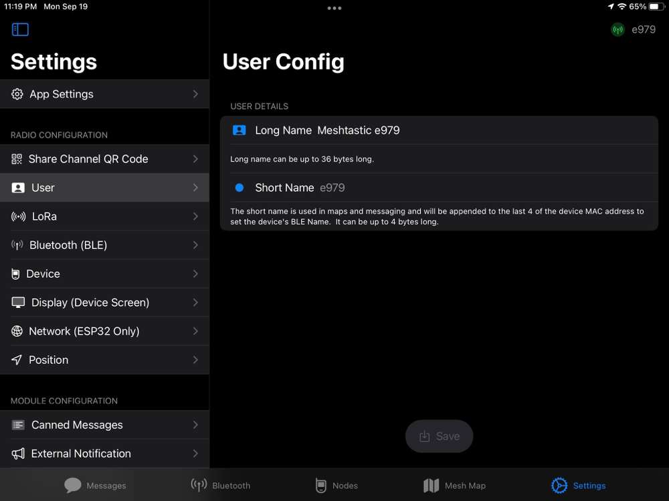Viewport: 669px width, 501px height.
Task: Click the External Notification megaphone icon
Action: coord(18,454)
